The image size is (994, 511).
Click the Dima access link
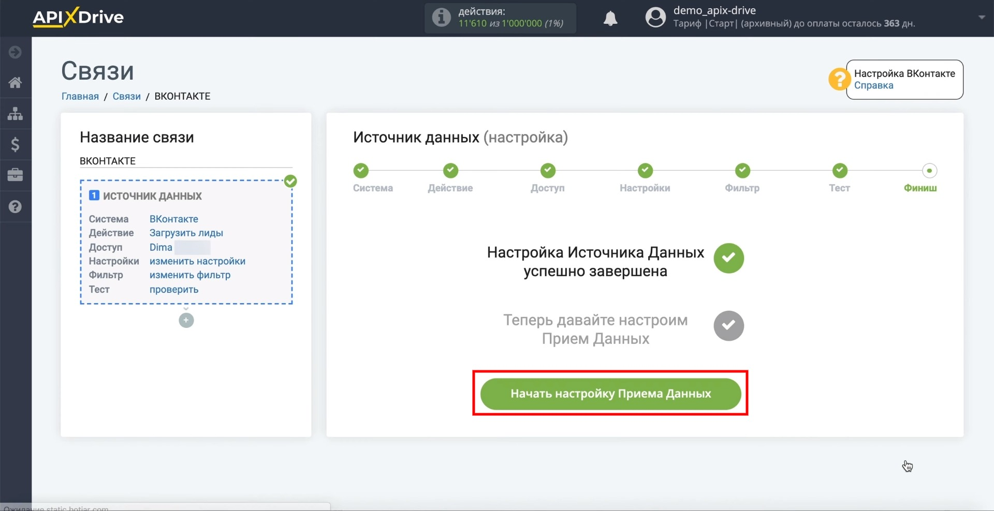[x=160, y=247]
